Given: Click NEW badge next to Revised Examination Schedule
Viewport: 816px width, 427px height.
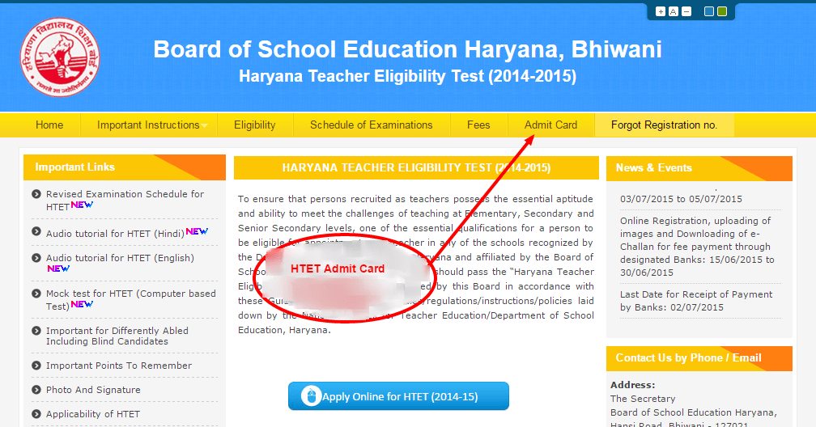Looking at the screenshot, I should (x=82, y=205).
